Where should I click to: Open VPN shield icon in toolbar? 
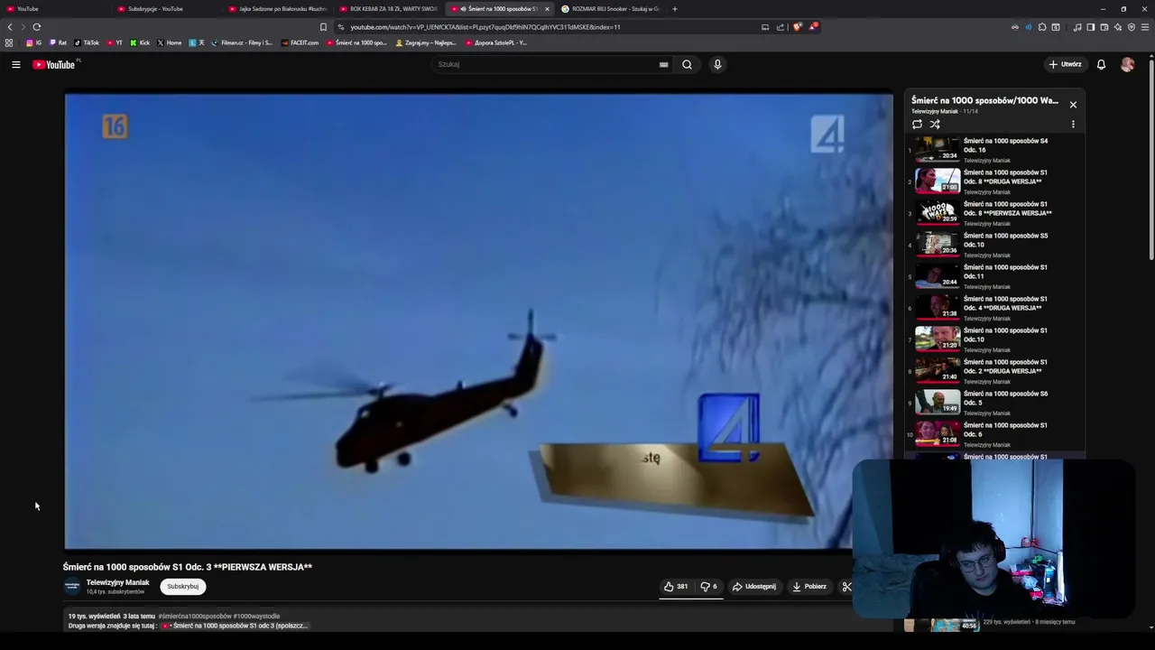1132,27
